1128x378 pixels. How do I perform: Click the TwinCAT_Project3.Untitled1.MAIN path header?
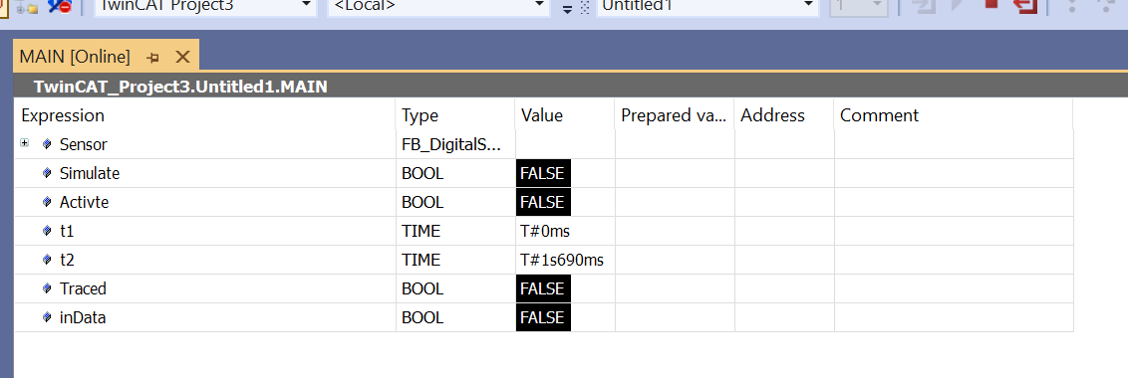(x=180, y=87)
